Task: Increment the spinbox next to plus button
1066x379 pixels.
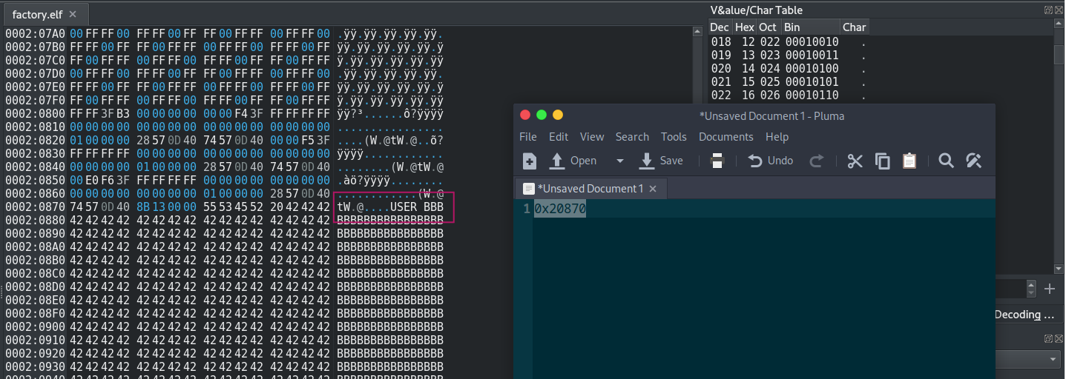Action: coord(1032,285)
